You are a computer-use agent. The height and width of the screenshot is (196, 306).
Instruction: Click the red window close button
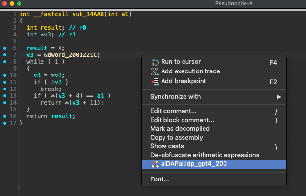5,4
